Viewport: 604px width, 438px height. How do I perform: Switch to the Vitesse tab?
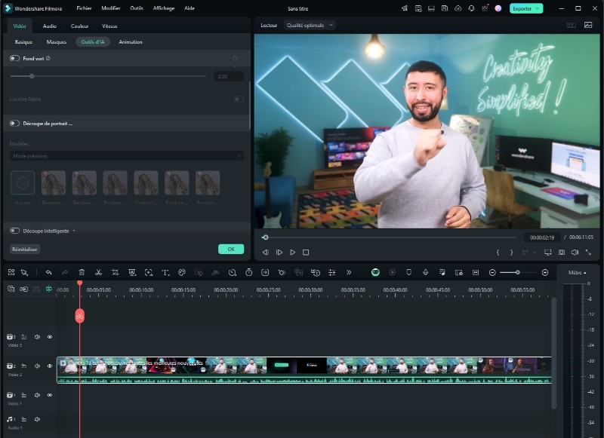(109, 26)
